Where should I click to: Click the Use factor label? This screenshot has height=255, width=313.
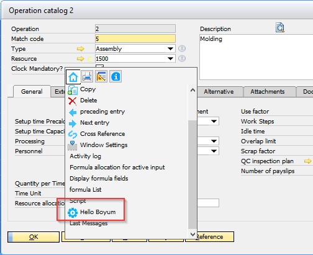click(255, 112)
